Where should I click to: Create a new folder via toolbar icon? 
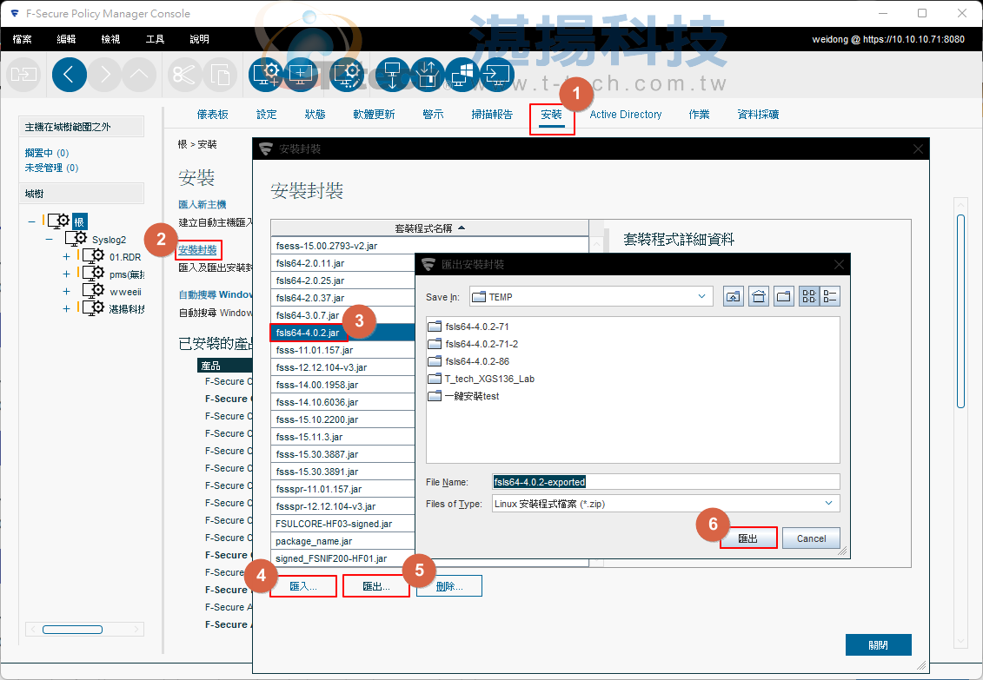pyautogui.click(x=784, y=297)
